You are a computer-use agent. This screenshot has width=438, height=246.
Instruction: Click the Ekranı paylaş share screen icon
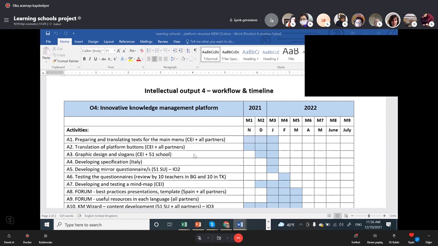click(x=374, y=238)
